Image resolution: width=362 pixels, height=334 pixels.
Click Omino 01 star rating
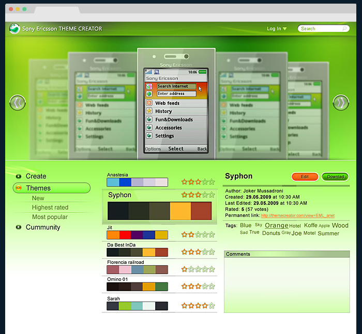[198, 287]
